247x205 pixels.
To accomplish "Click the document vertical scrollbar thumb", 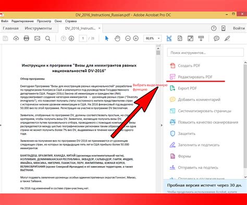I will tap(158, 53).
